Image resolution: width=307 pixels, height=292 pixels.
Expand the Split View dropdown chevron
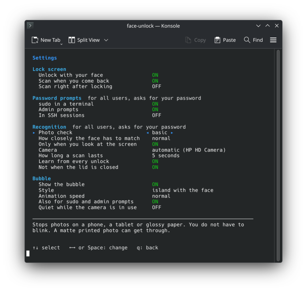point(106,40)
